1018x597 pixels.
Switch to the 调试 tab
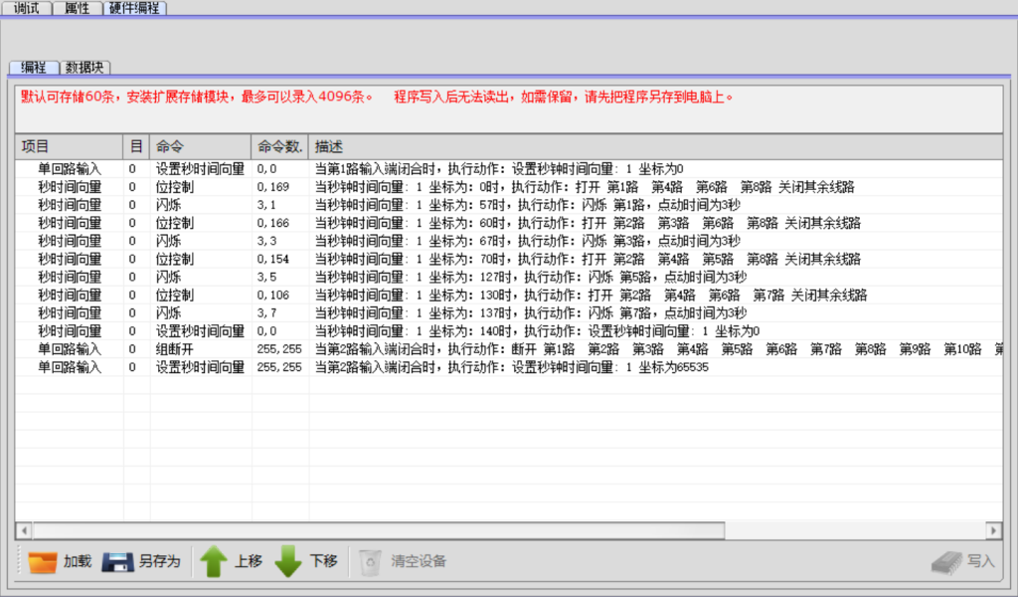[28, 8]
